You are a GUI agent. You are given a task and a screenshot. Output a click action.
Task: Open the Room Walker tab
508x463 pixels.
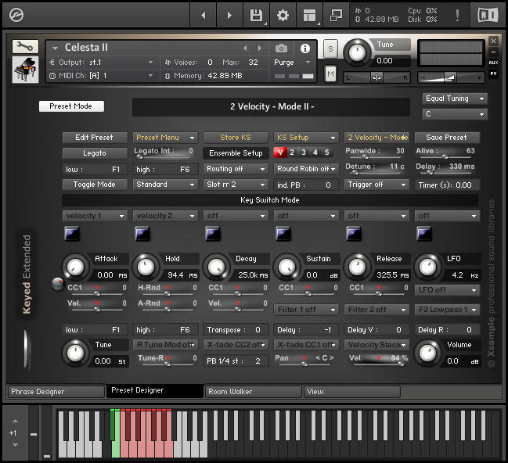pyautogui.click(x=254, y=392)
